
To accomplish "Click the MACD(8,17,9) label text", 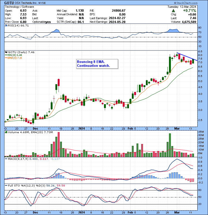I will tap(18, 159).
